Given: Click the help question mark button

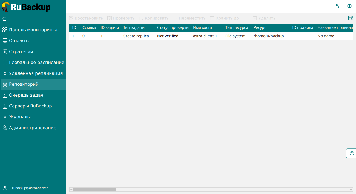Looking at the screenshot, I should tap(352, 153).
